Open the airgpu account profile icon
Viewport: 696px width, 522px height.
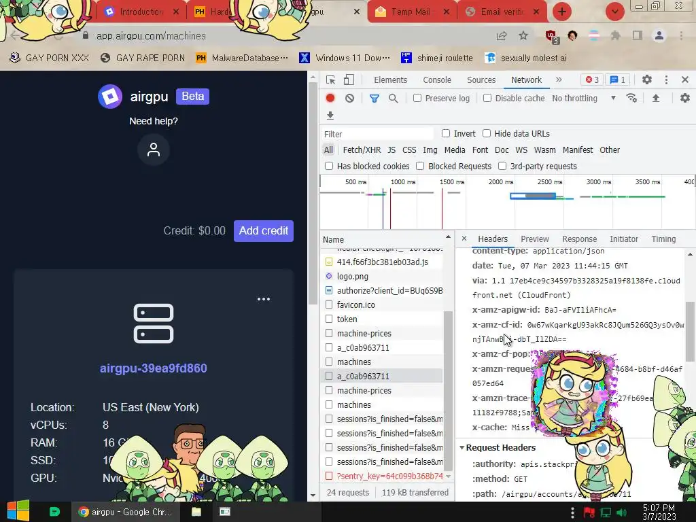pyautogui.click(x=154, y=149)
